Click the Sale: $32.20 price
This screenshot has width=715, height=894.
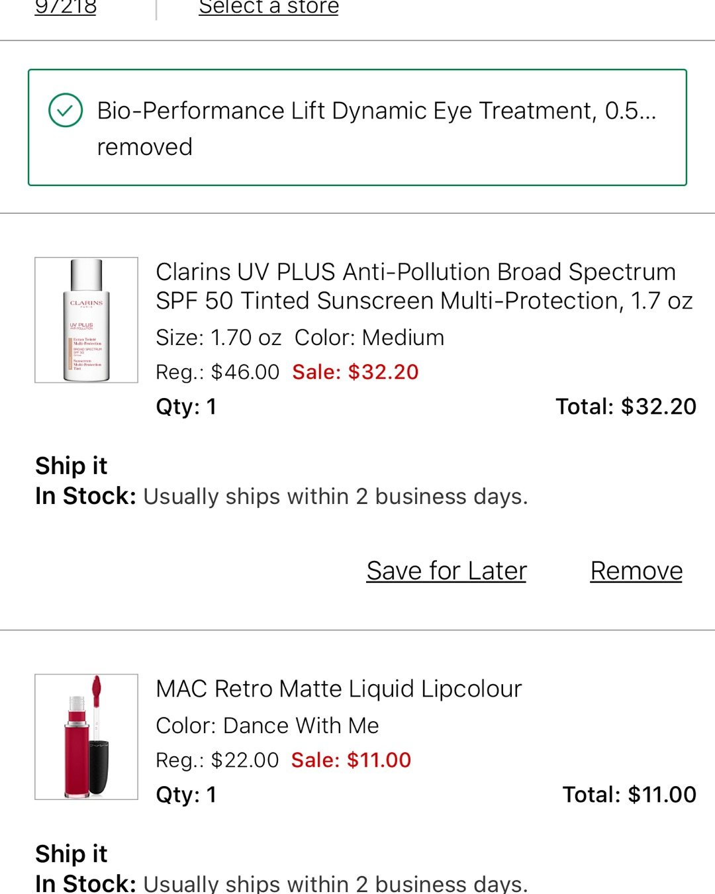click(x=356, y=372)
